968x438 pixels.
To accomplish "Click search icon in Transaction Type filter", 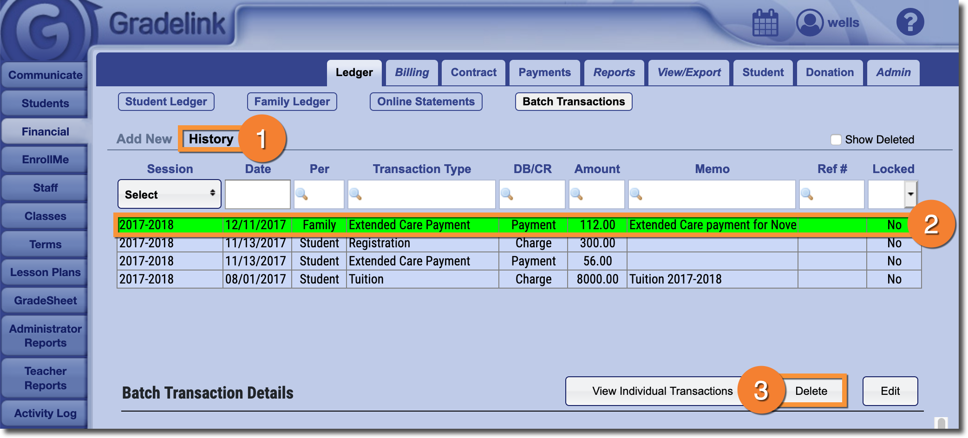I will (356, 194).
